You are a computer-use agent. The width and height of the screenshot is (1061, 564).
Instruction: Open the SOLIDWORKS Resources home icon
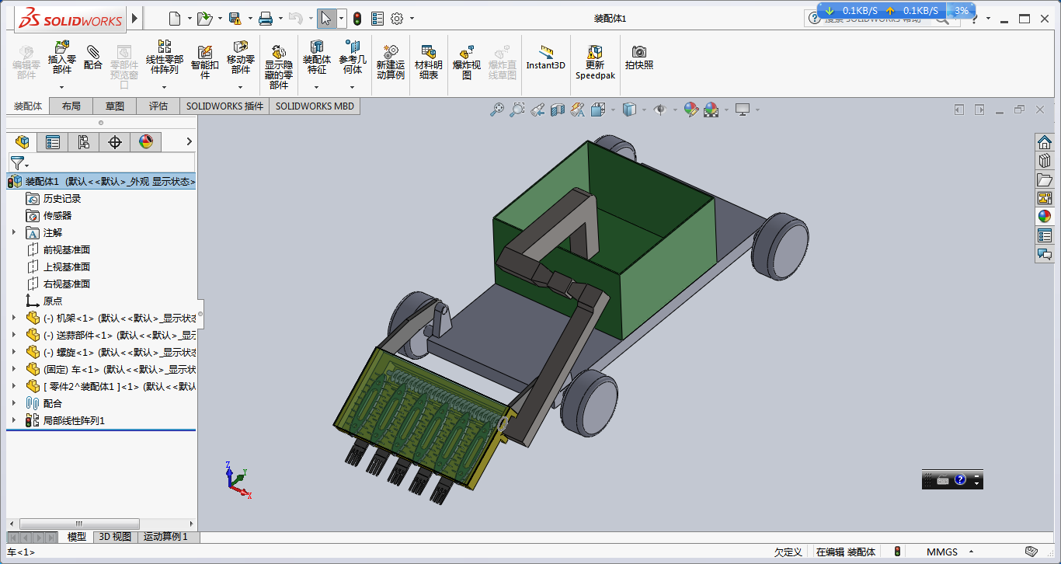pos(1045,142)
